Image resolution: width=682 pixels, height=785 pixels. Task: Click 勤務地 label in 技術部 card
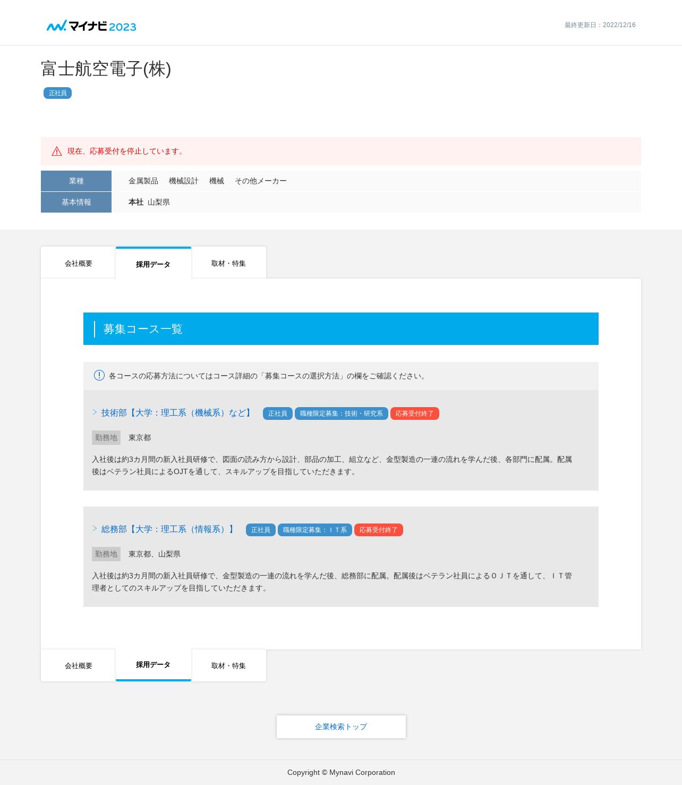click(106, 437)
